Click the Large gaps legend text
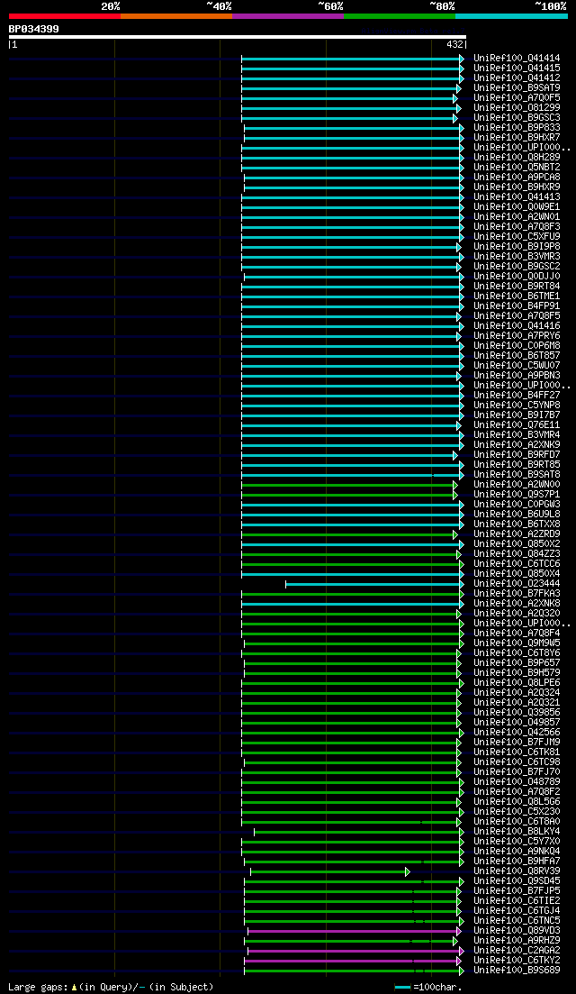Viewport: 576px width, 994px height. [x=111, y=987]
